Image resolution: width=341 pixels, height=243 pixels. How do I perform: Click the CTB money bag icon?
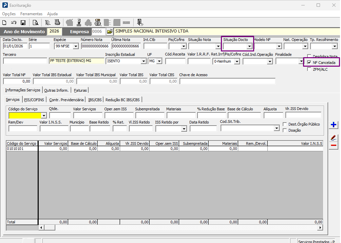click(98, 22)
